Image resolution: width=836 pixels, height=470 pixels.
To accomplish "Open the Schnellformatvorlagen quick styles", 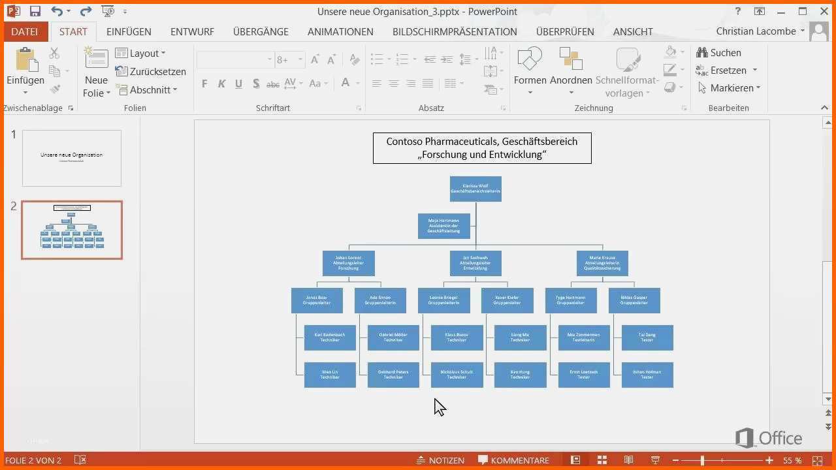I will (x=628, y=72).
